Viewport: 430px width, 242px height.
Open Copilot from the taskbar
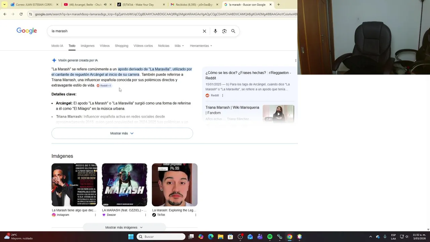point(201,237)
